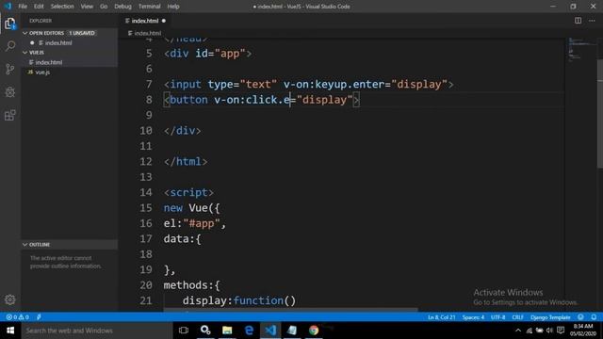Click the errors and warnings status indicator

pos(17,317)
